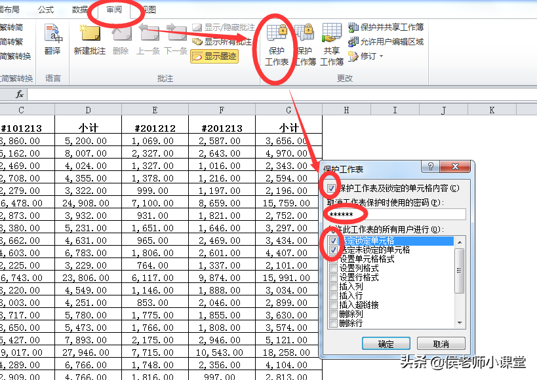Open the Translate (翻译) tool
Viewport: 537px width, 380px height.
click(52, 39)
